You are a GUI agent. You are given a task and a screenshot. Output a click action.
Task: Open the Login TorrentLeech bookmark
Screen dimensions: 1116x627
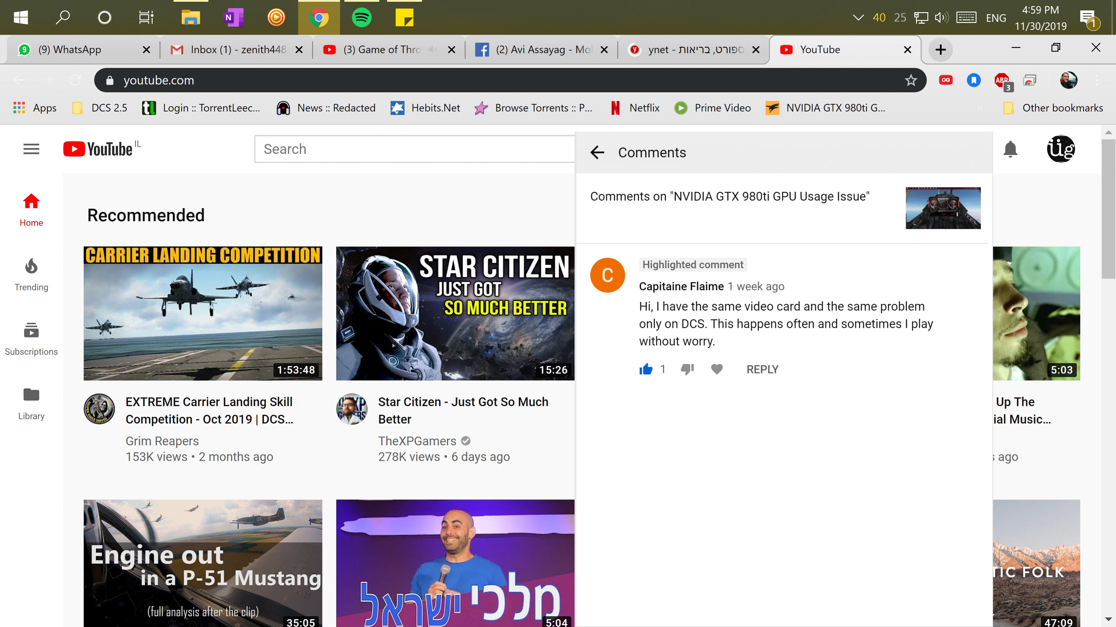click(x=201, y=108)
